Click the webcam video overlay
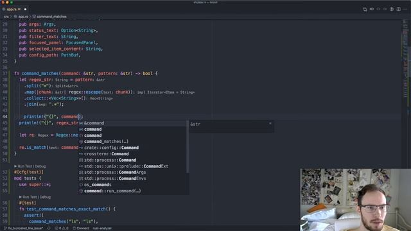411x231 pixels. pyautogui.click(x=355, y=200)
